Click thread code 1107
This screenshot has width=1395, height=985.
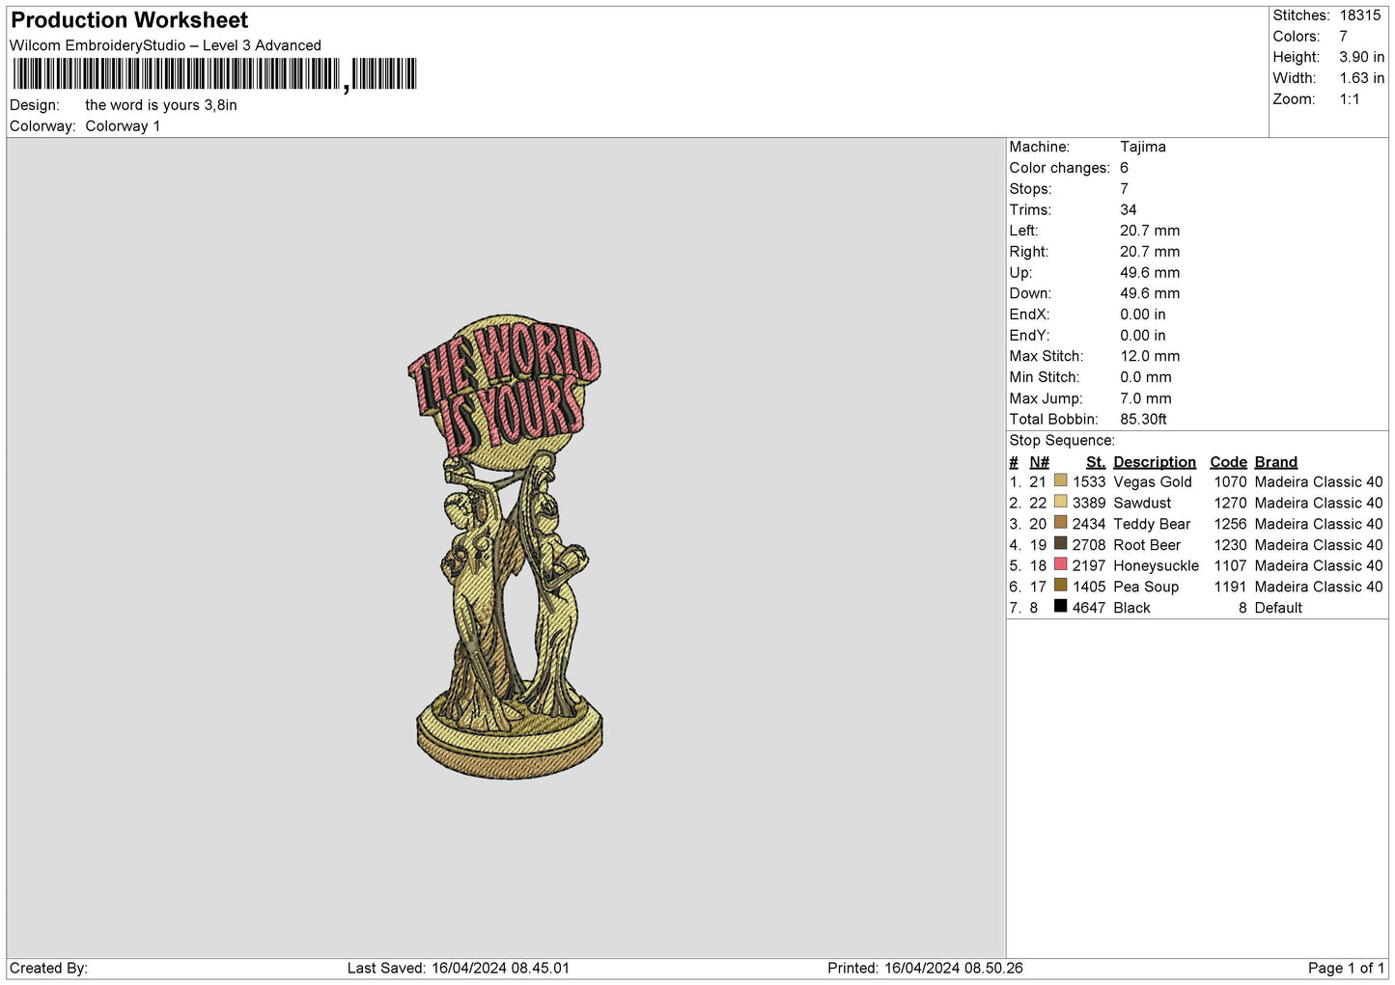(x=1231, y=566)
